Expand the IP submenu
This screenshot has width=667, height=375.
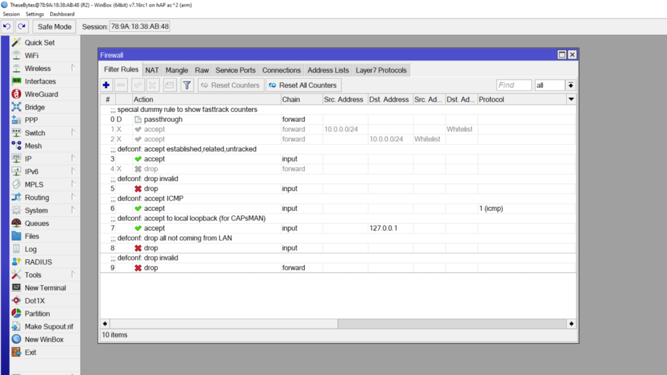tap(29, 159)
